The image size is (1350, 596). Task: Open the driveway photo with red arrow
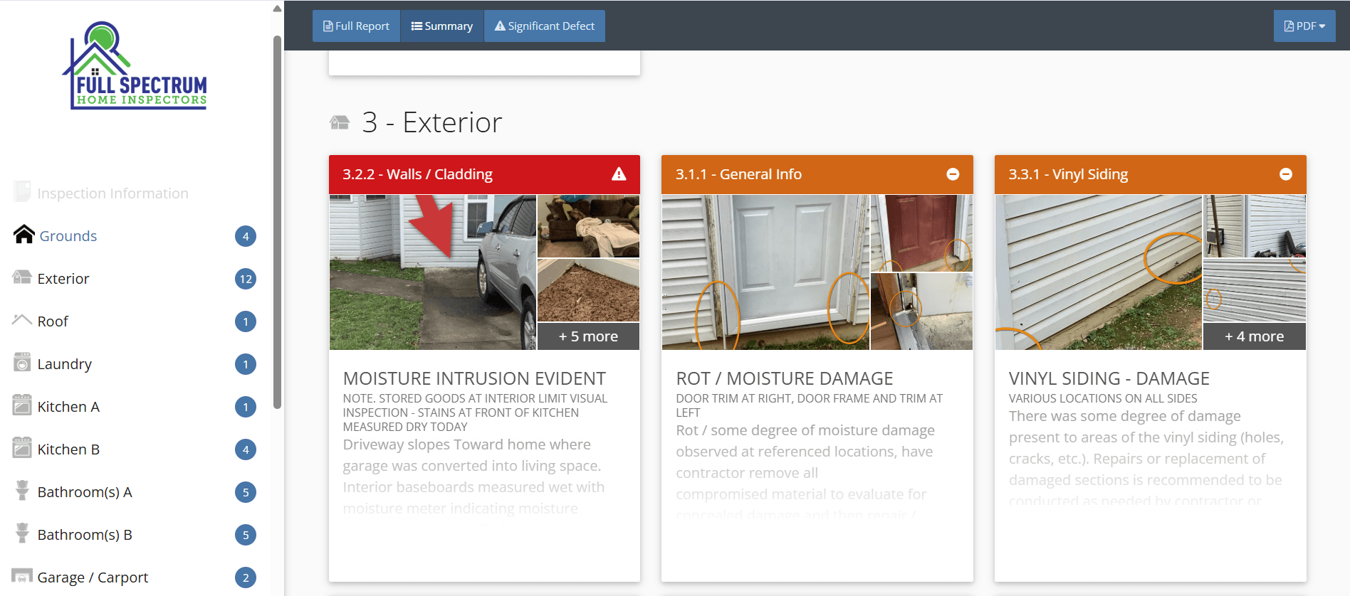point(433,272)
